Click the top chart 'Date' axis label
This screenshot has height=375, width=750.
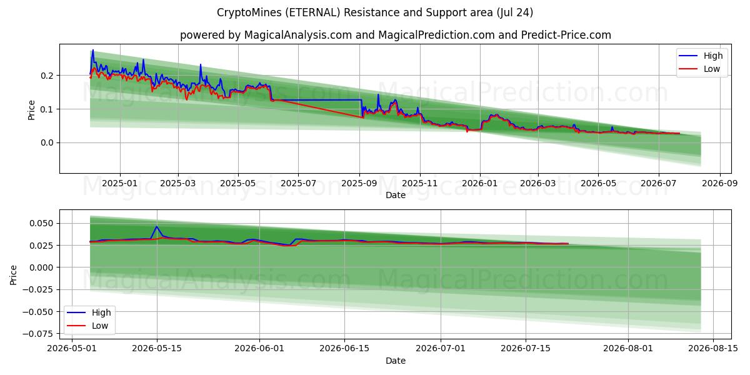coord(395,195)
